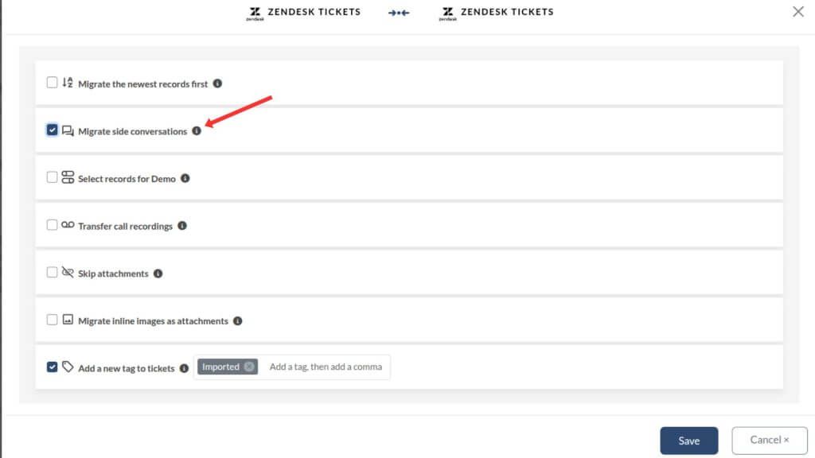Check the Skip attachments option
This screenshot has height=458, width=815.
pos(52,272)
